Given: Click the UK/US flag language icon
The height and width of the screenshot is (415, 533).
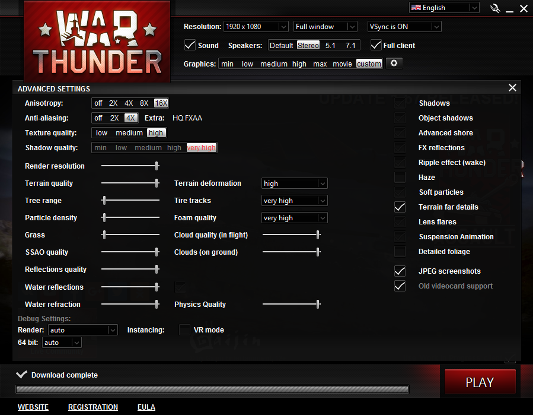Looking at the screenshot, I should [416, 8].
